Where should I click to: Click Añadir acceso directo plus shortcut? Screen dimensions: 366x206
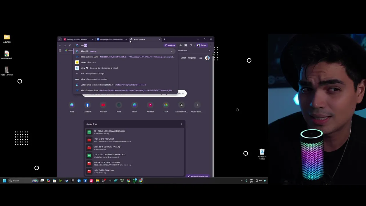197,107
